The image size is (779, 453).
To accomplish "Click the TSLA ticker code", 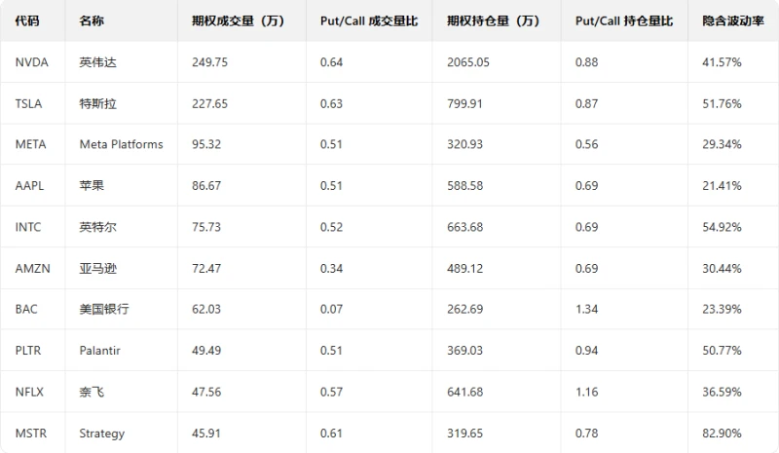I will [x=30, y=103].
